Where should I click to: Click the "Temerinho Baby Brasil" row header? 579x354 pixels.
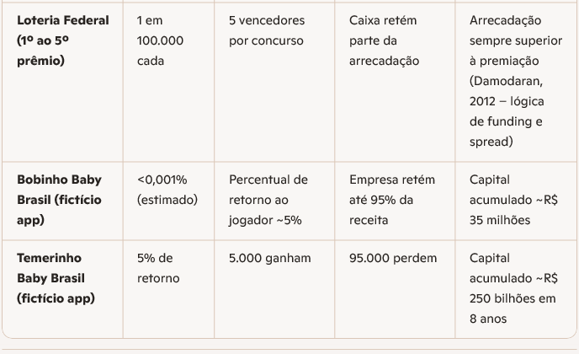(58, 268)
